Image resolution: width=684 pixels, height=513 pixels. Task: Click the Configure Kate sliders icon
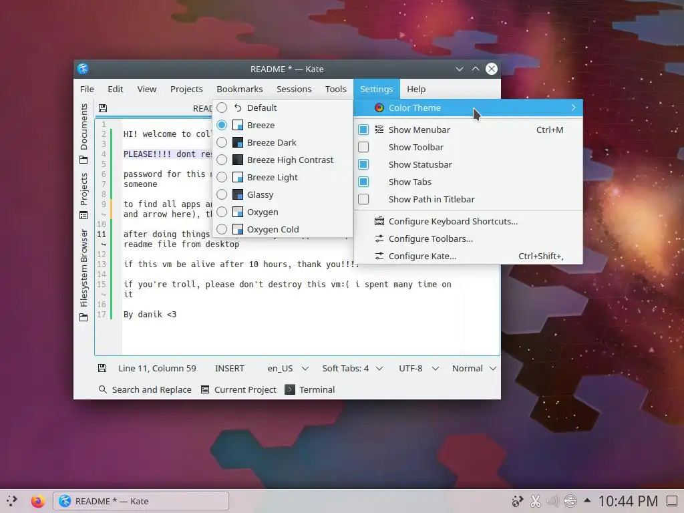click(x=379, y=256)
